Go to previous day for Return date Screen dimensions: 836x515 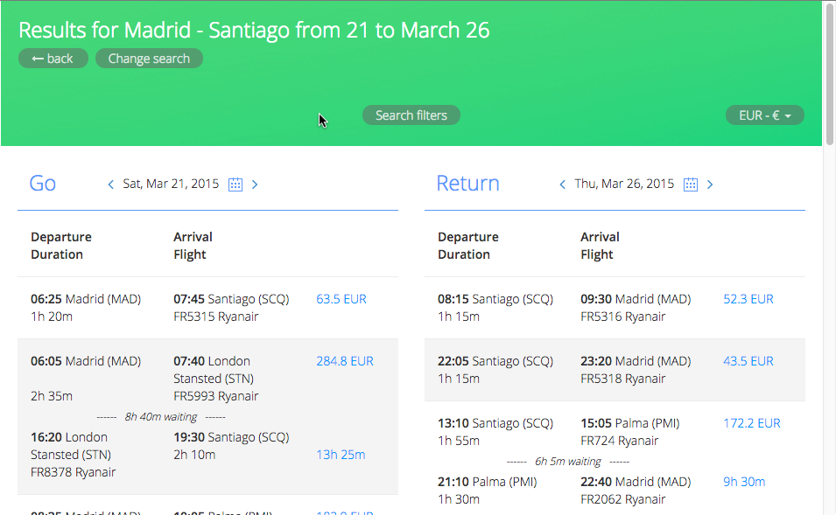[563, 184]
